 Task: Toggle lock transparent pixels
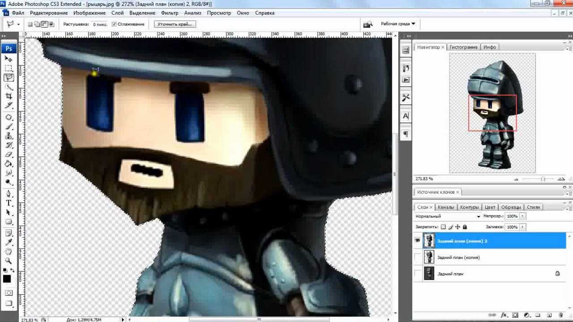click(443, 227)
